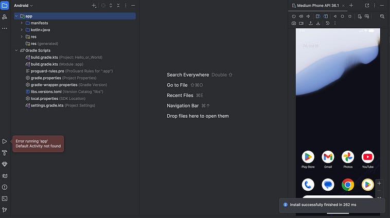Rotate emulator left
390x218 pixels.
(x=318, y=16)
